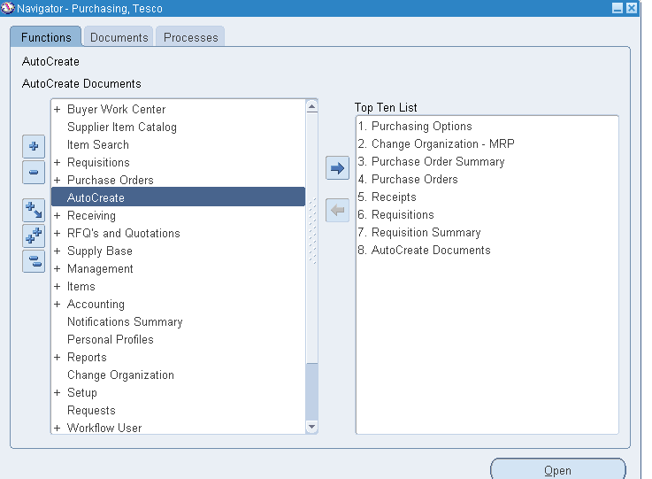Expand the Setup tree node
The width and height of the screenshot is (652, 479).
[58, 393]
